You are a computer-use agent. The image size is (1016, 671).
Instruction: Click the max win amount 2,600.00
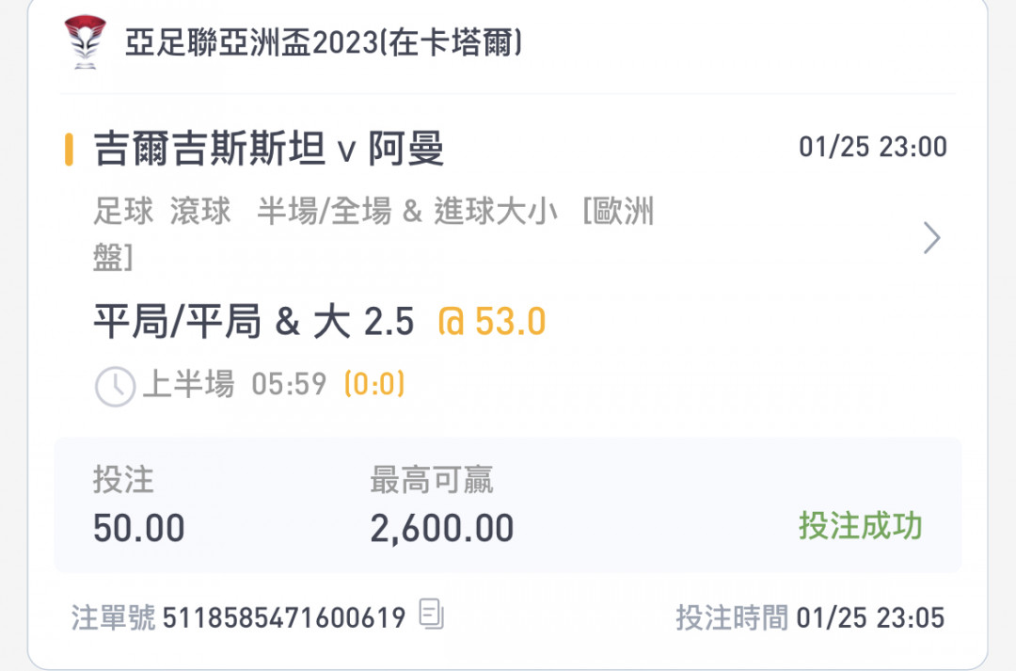click(x=442, y=528)
